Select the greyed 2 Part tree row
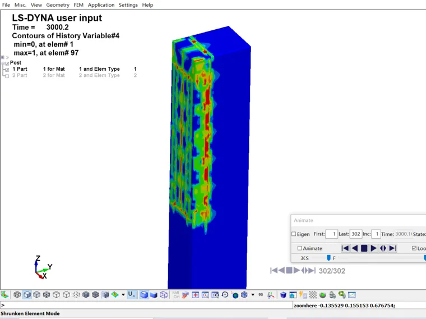This screenshot has height=319, width=426. coord(74,75)
